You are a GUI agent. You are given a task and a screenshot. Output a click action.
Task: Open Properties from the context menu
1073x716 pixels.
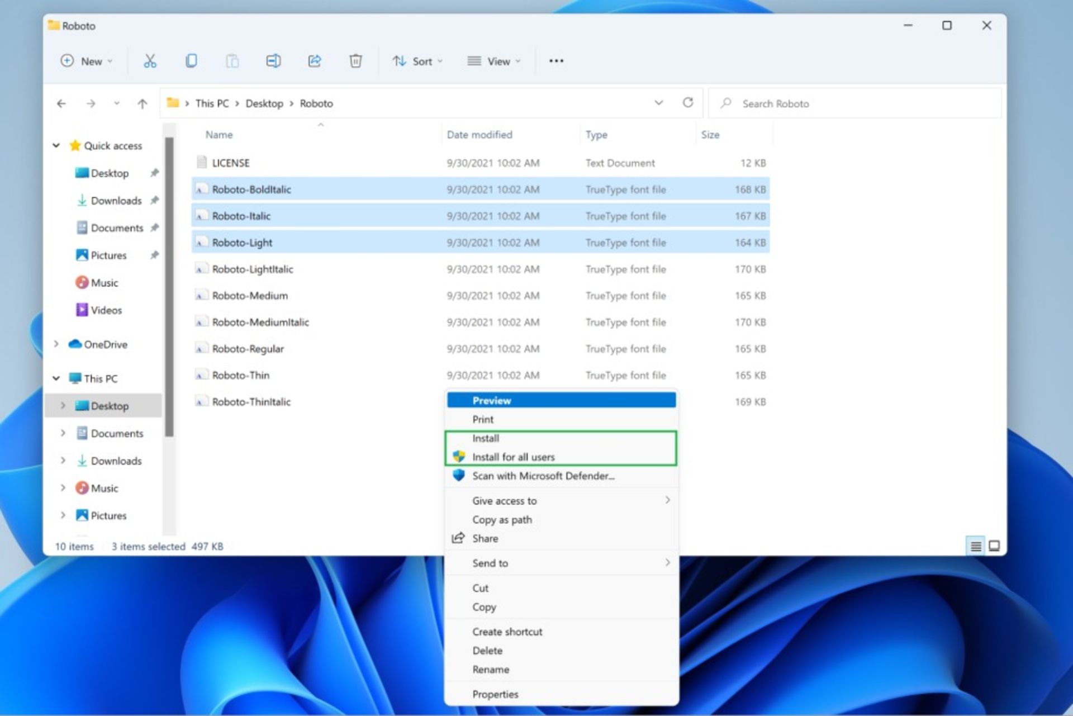point(495,694)
